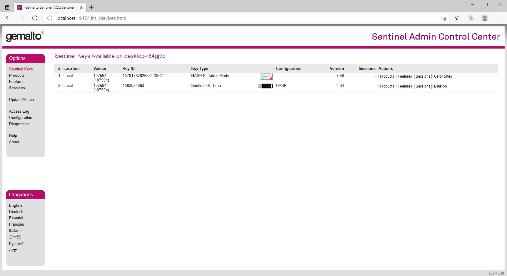Open the tab actions menu
The image size is (507, 276).
coord(7,7)
